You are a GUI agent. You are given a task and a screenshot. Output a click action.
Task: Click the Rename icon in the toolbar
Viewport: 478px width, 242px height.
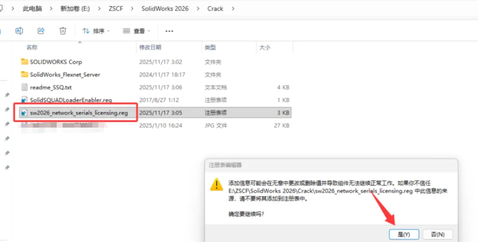click(19, 31)
